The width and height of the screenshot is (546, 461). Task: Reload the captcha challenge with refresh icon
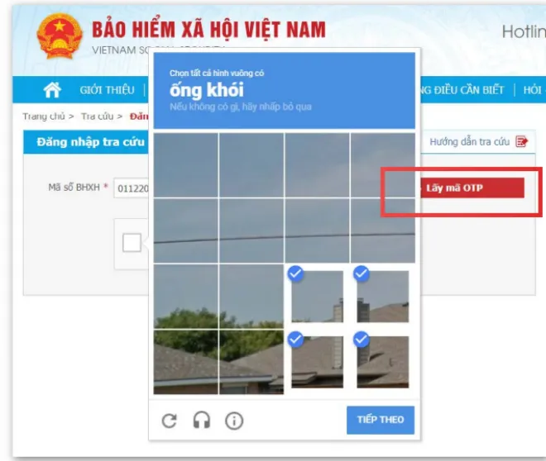(170, 421)
